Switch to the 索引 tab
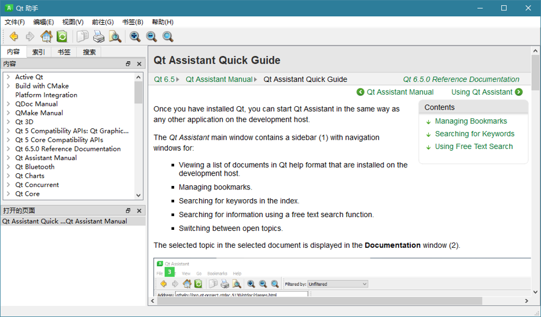The width and height of the screenshot is (541, 317). [x=39, y=52]
